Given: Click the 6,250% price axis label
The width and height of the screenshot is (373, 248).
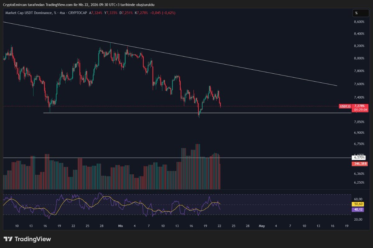Looking at the screenshot, I should point(359,182).
